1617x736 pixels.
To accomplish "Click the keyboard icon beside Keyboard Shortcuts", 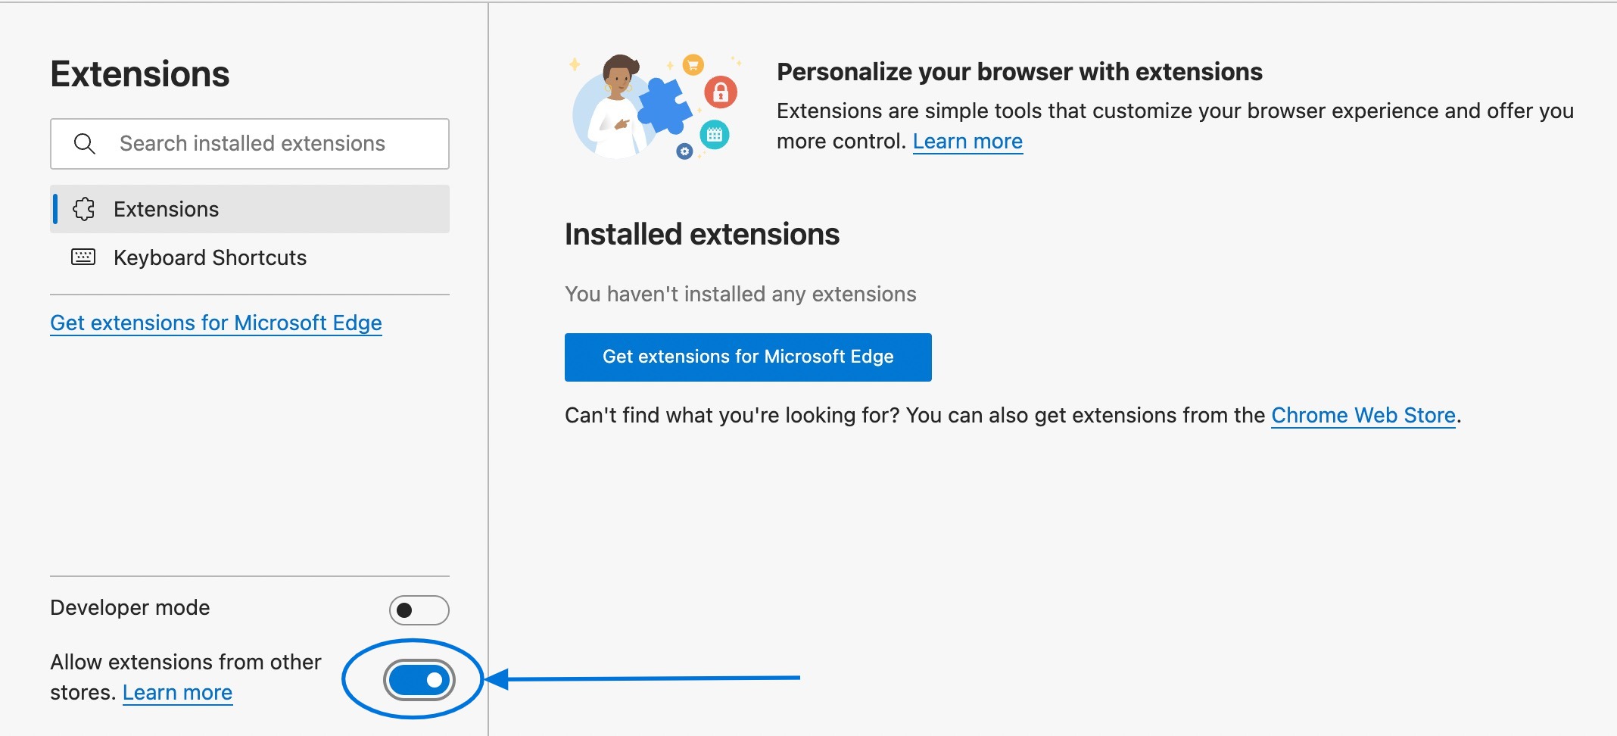I will click(x=86, y=257).
